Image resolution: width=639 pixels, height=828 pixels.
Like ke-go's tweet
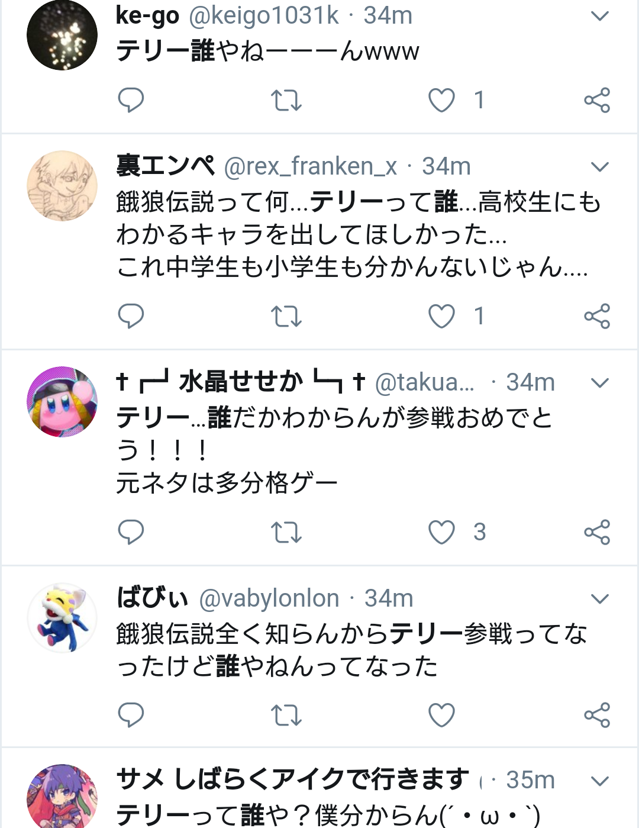pyautogui.click(x=441, y=100)
